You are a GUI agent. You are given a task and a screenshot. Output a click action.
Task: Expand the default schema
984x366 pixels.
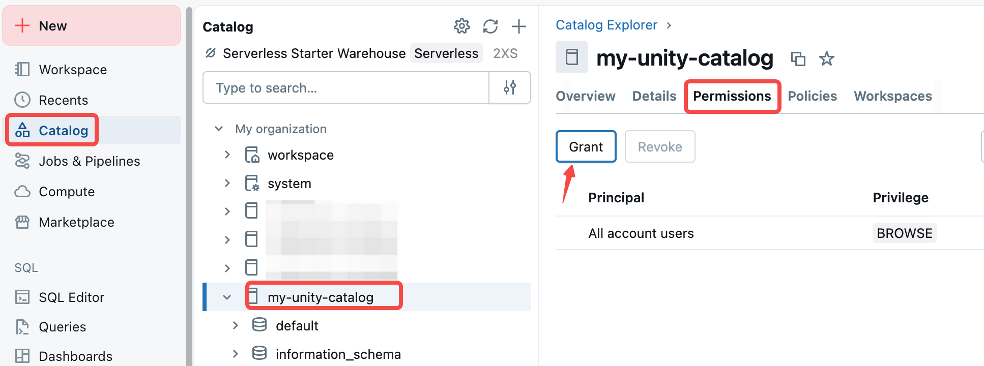click(235, 325)
